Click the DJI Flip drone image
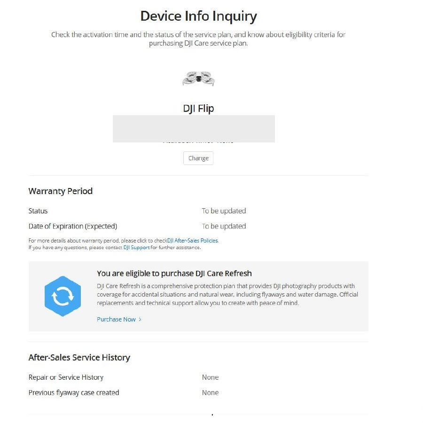This screenshot has width=423, height=423. [x=198, y=78]
